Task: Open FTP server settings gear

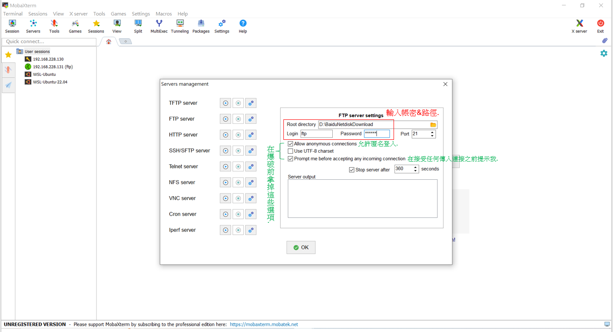Action: tap(251, 119)
